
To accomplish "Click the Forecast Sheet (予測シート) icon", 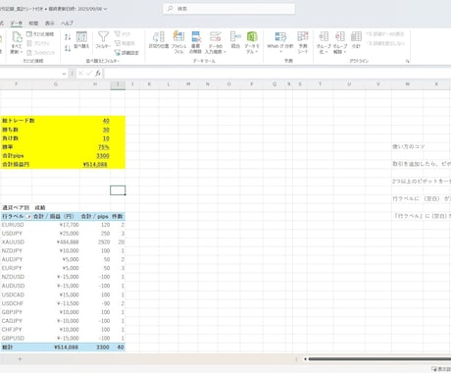I will click(303, 42).
